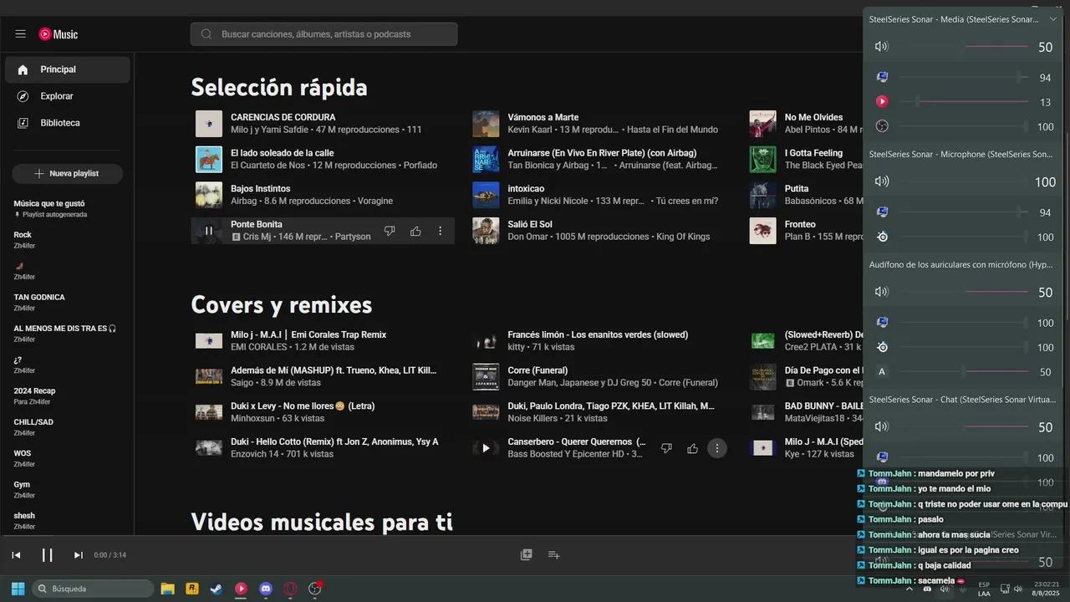Mute the SteelSeries app under Sonar Microphone
Viewport: 1070px width, 602px height.
(x=882, y=237)
